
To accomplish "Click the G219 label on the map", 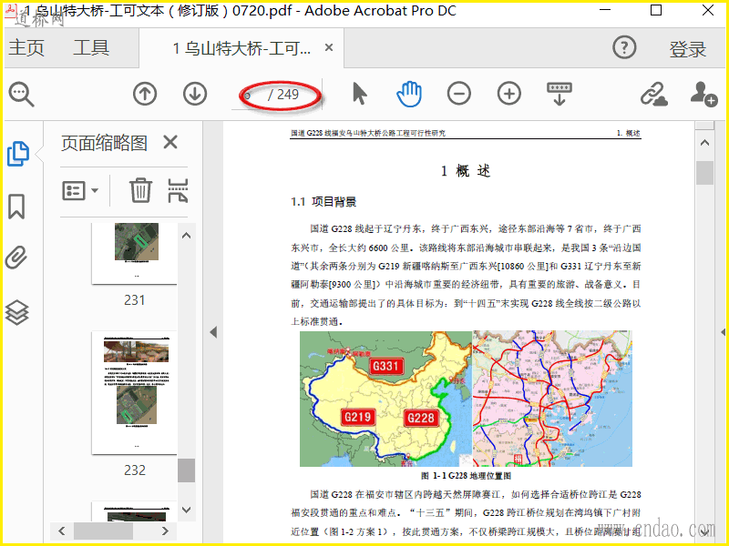I will 357,417.
